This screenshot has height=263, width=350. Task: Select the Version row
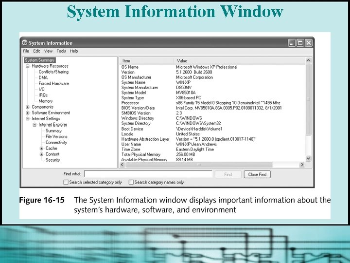(212, 72)
